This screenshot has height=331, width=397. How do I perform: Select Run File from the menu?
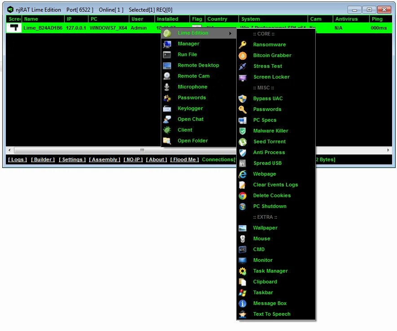pos(188,54)
